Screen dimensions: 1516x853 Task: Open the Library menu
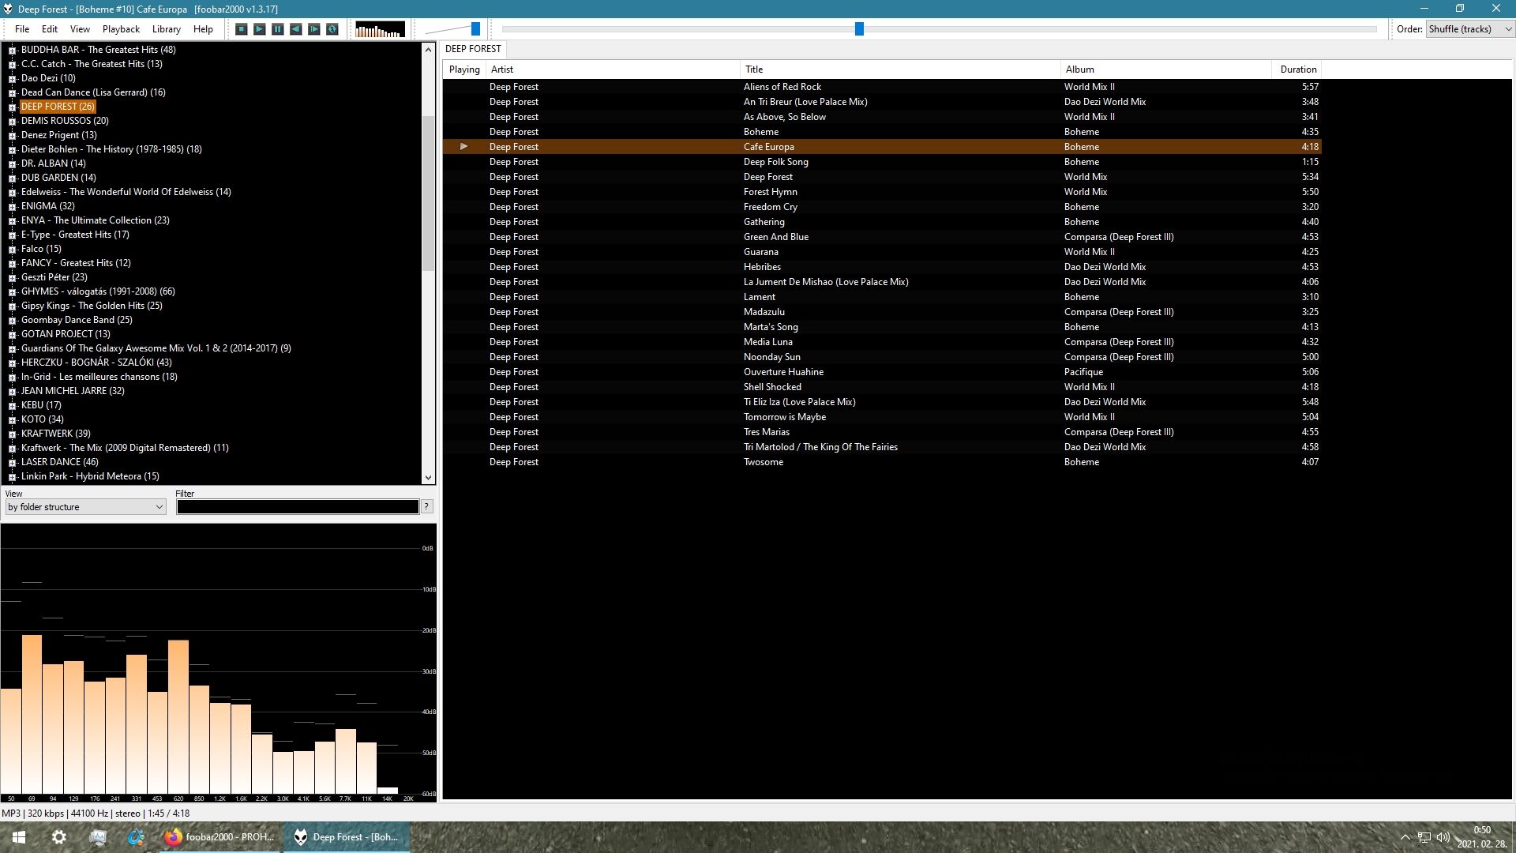pos(166,29)
